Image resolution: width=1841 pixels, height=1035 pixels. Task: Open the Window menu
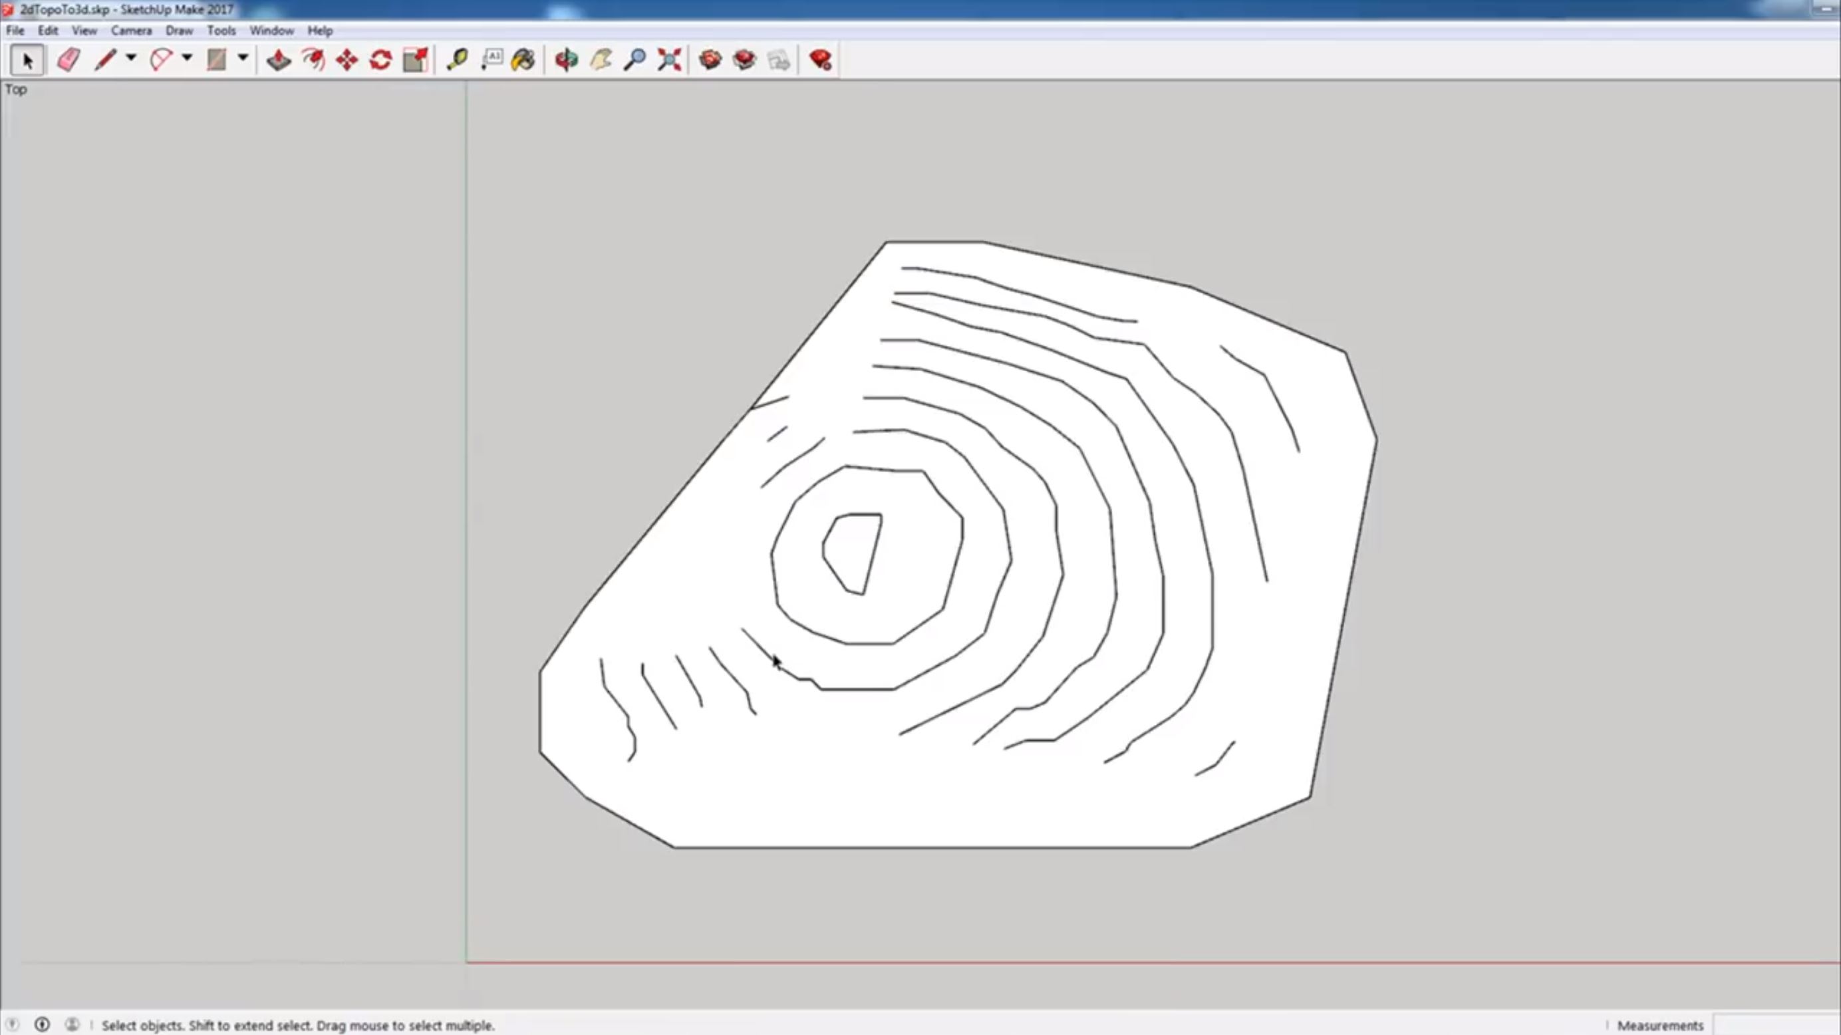click(x=271, y=31)
